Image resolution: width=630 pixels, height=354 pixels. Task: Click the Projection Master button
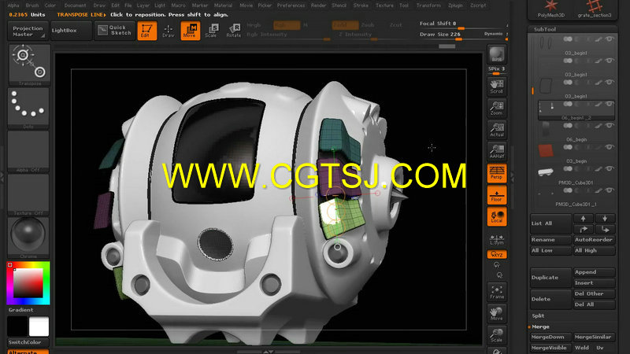pos(28,31)
